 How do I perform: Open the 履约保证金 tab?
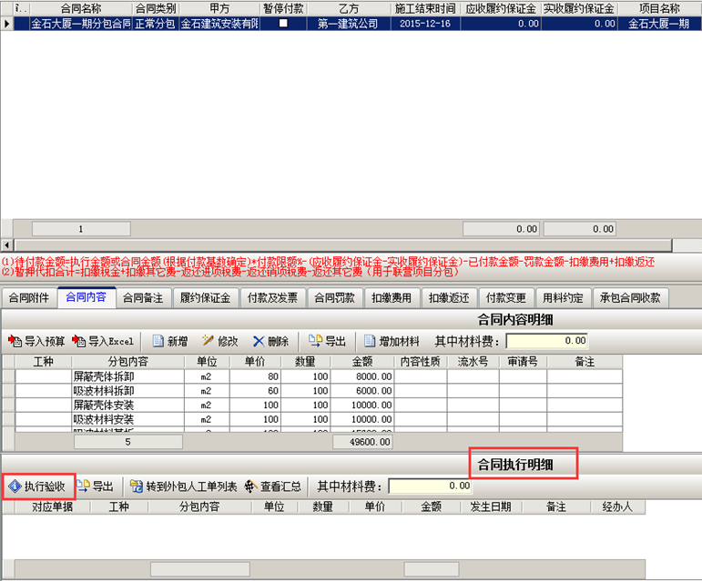pos(205,297)
